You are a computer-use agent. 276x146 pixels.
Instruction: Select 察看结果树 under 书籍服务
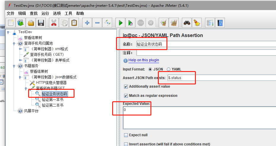pos(39,71)
